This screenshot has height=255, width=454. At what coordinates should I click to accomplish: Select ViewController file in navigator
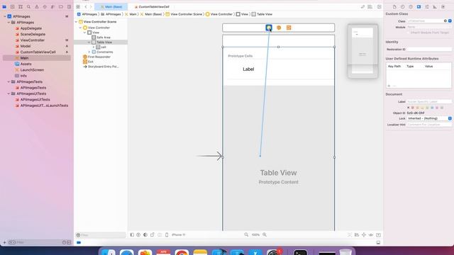32,40
